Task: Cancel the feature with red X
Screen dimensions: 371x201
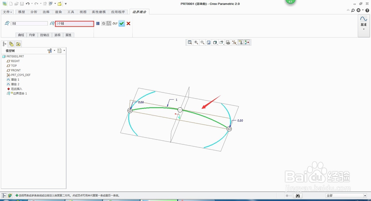Action: [x=128, y=23]
